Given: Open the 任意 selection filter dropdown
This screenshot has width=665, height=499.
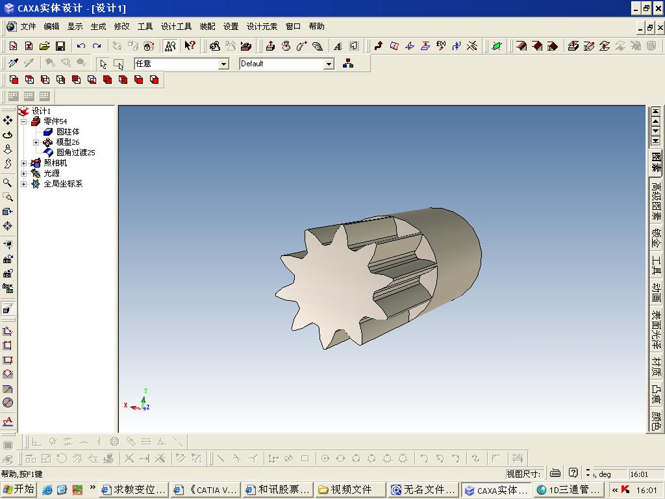Looking at the screenshot, I should point(223,64).
